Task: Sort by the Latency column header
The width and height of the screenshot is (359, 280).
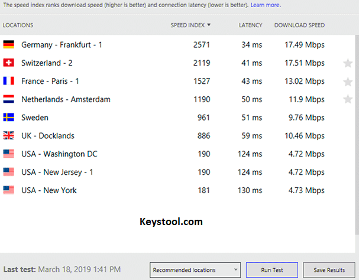Action: 251,25
